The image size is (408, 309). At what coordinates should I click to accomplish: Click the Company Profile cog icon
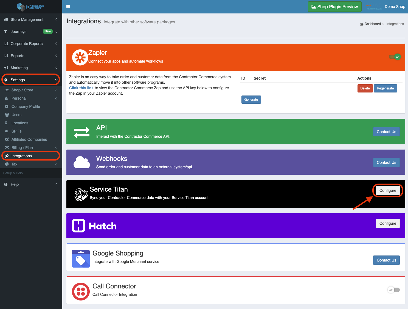coord(7,106)
